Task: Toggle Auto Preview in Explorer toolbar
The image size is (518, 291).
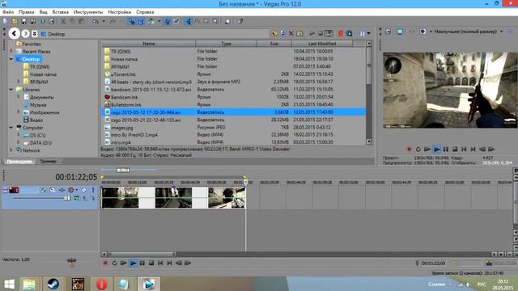Action: point(329,33)
